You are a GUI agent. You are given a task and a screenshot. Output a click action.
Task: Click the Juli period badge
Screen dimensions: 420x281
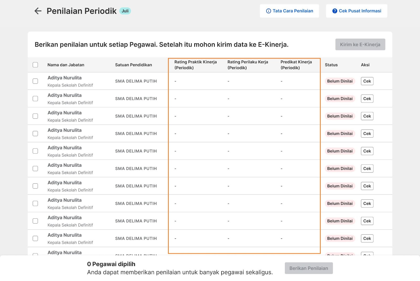pos(125,11)
